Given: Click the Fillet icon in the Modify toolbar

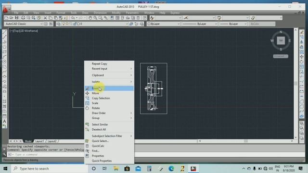Looking at the screenshot, I should (302, 107).
